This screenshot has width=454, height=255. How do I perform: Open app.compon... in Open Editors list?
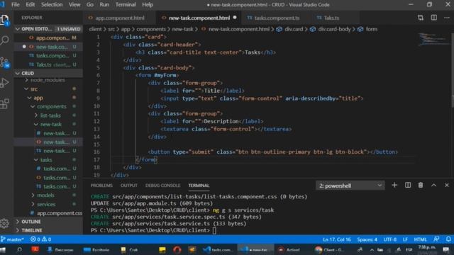coord(48,38)
